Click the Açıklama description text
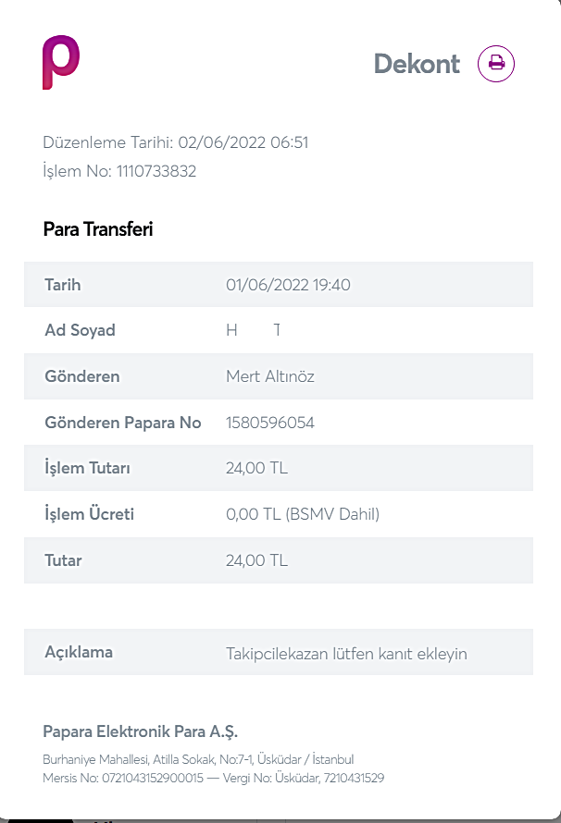This screenshot has width=561, height=823. click(x=346, y=654)
